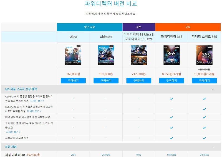Screen dimensions: 222x157
Task: Click the PowerDirector 18 Ultimate box image
Action: click(x=106, y=55)
